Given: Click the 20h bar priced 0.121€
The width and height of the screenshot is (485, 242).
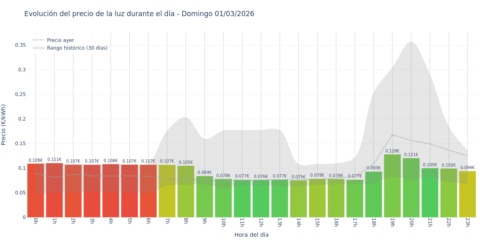Looking at the screenshot, I should click(411, 188).
